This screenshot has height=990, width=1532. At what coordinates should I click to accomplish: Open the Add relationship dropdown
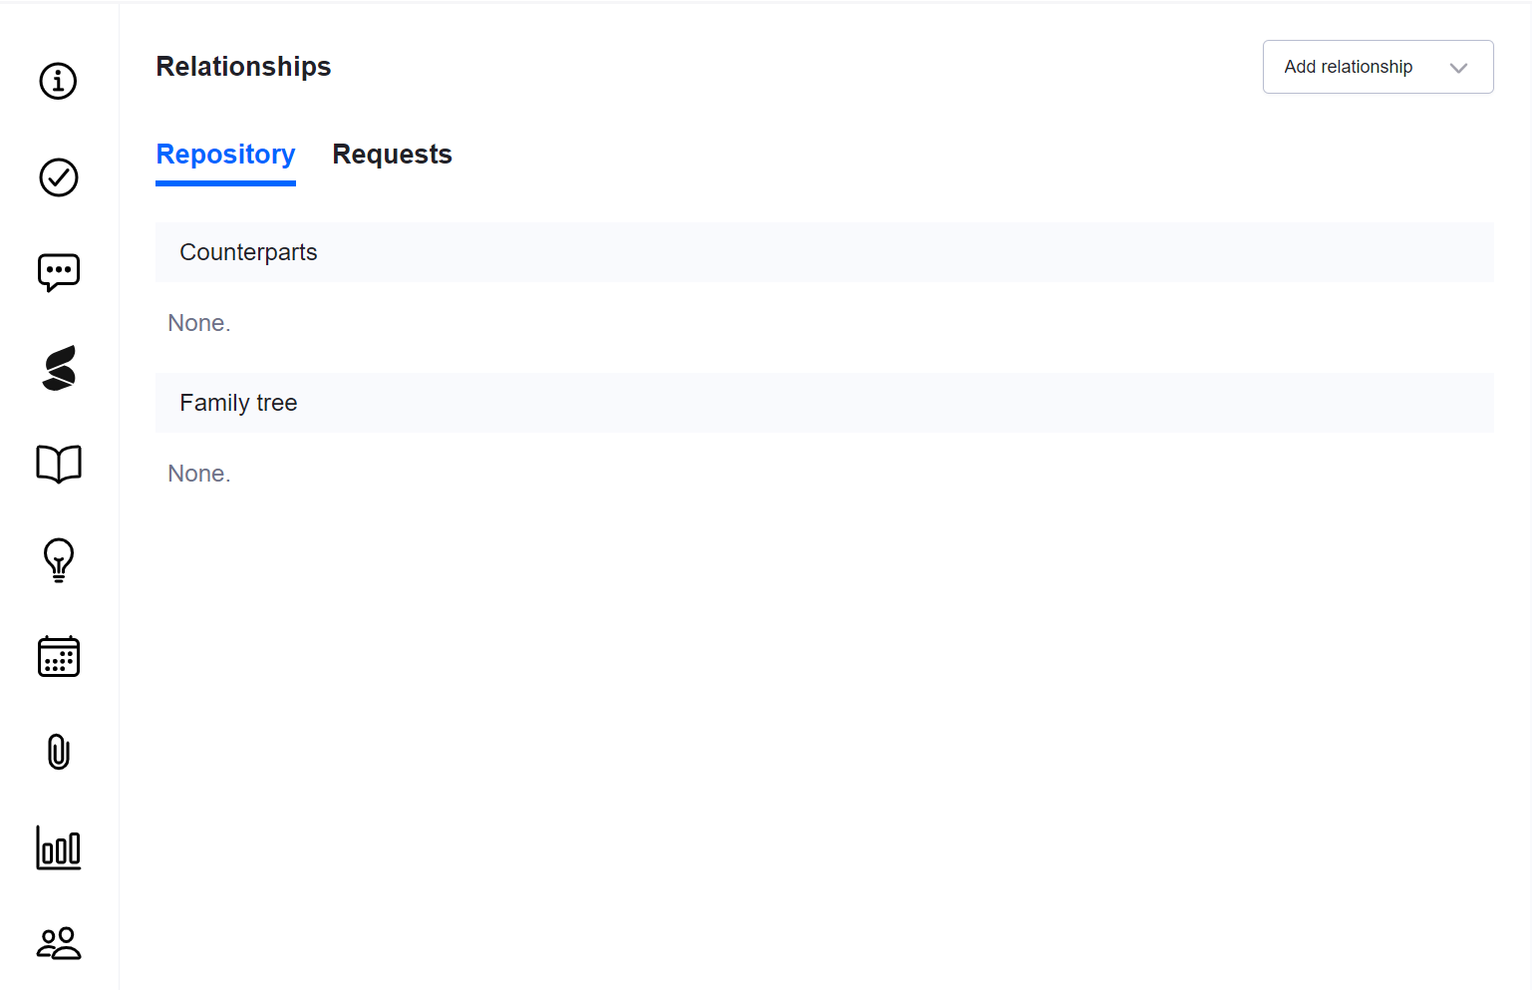click(1378, 66)
